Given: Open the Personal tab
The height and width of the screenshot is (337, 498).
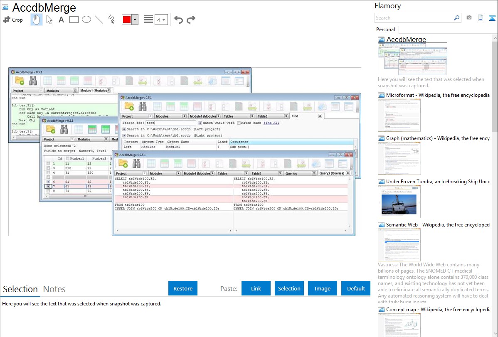Looking at the screenshot, I should tap(386, 30).
